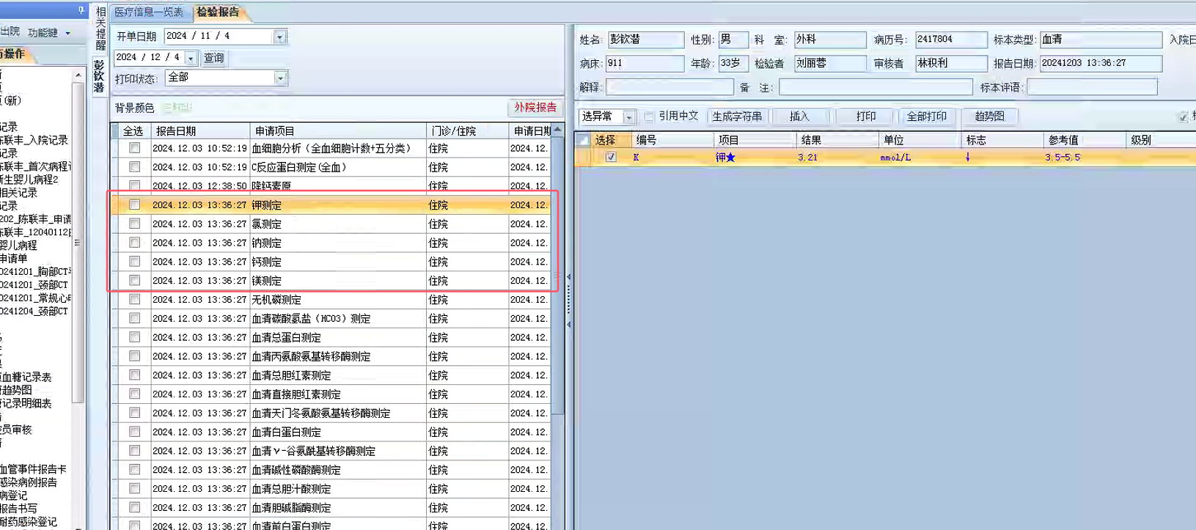Open the vertical 彭钦潜 patient tab
This screenshot has height=530, width=1196.
[100, 76]
